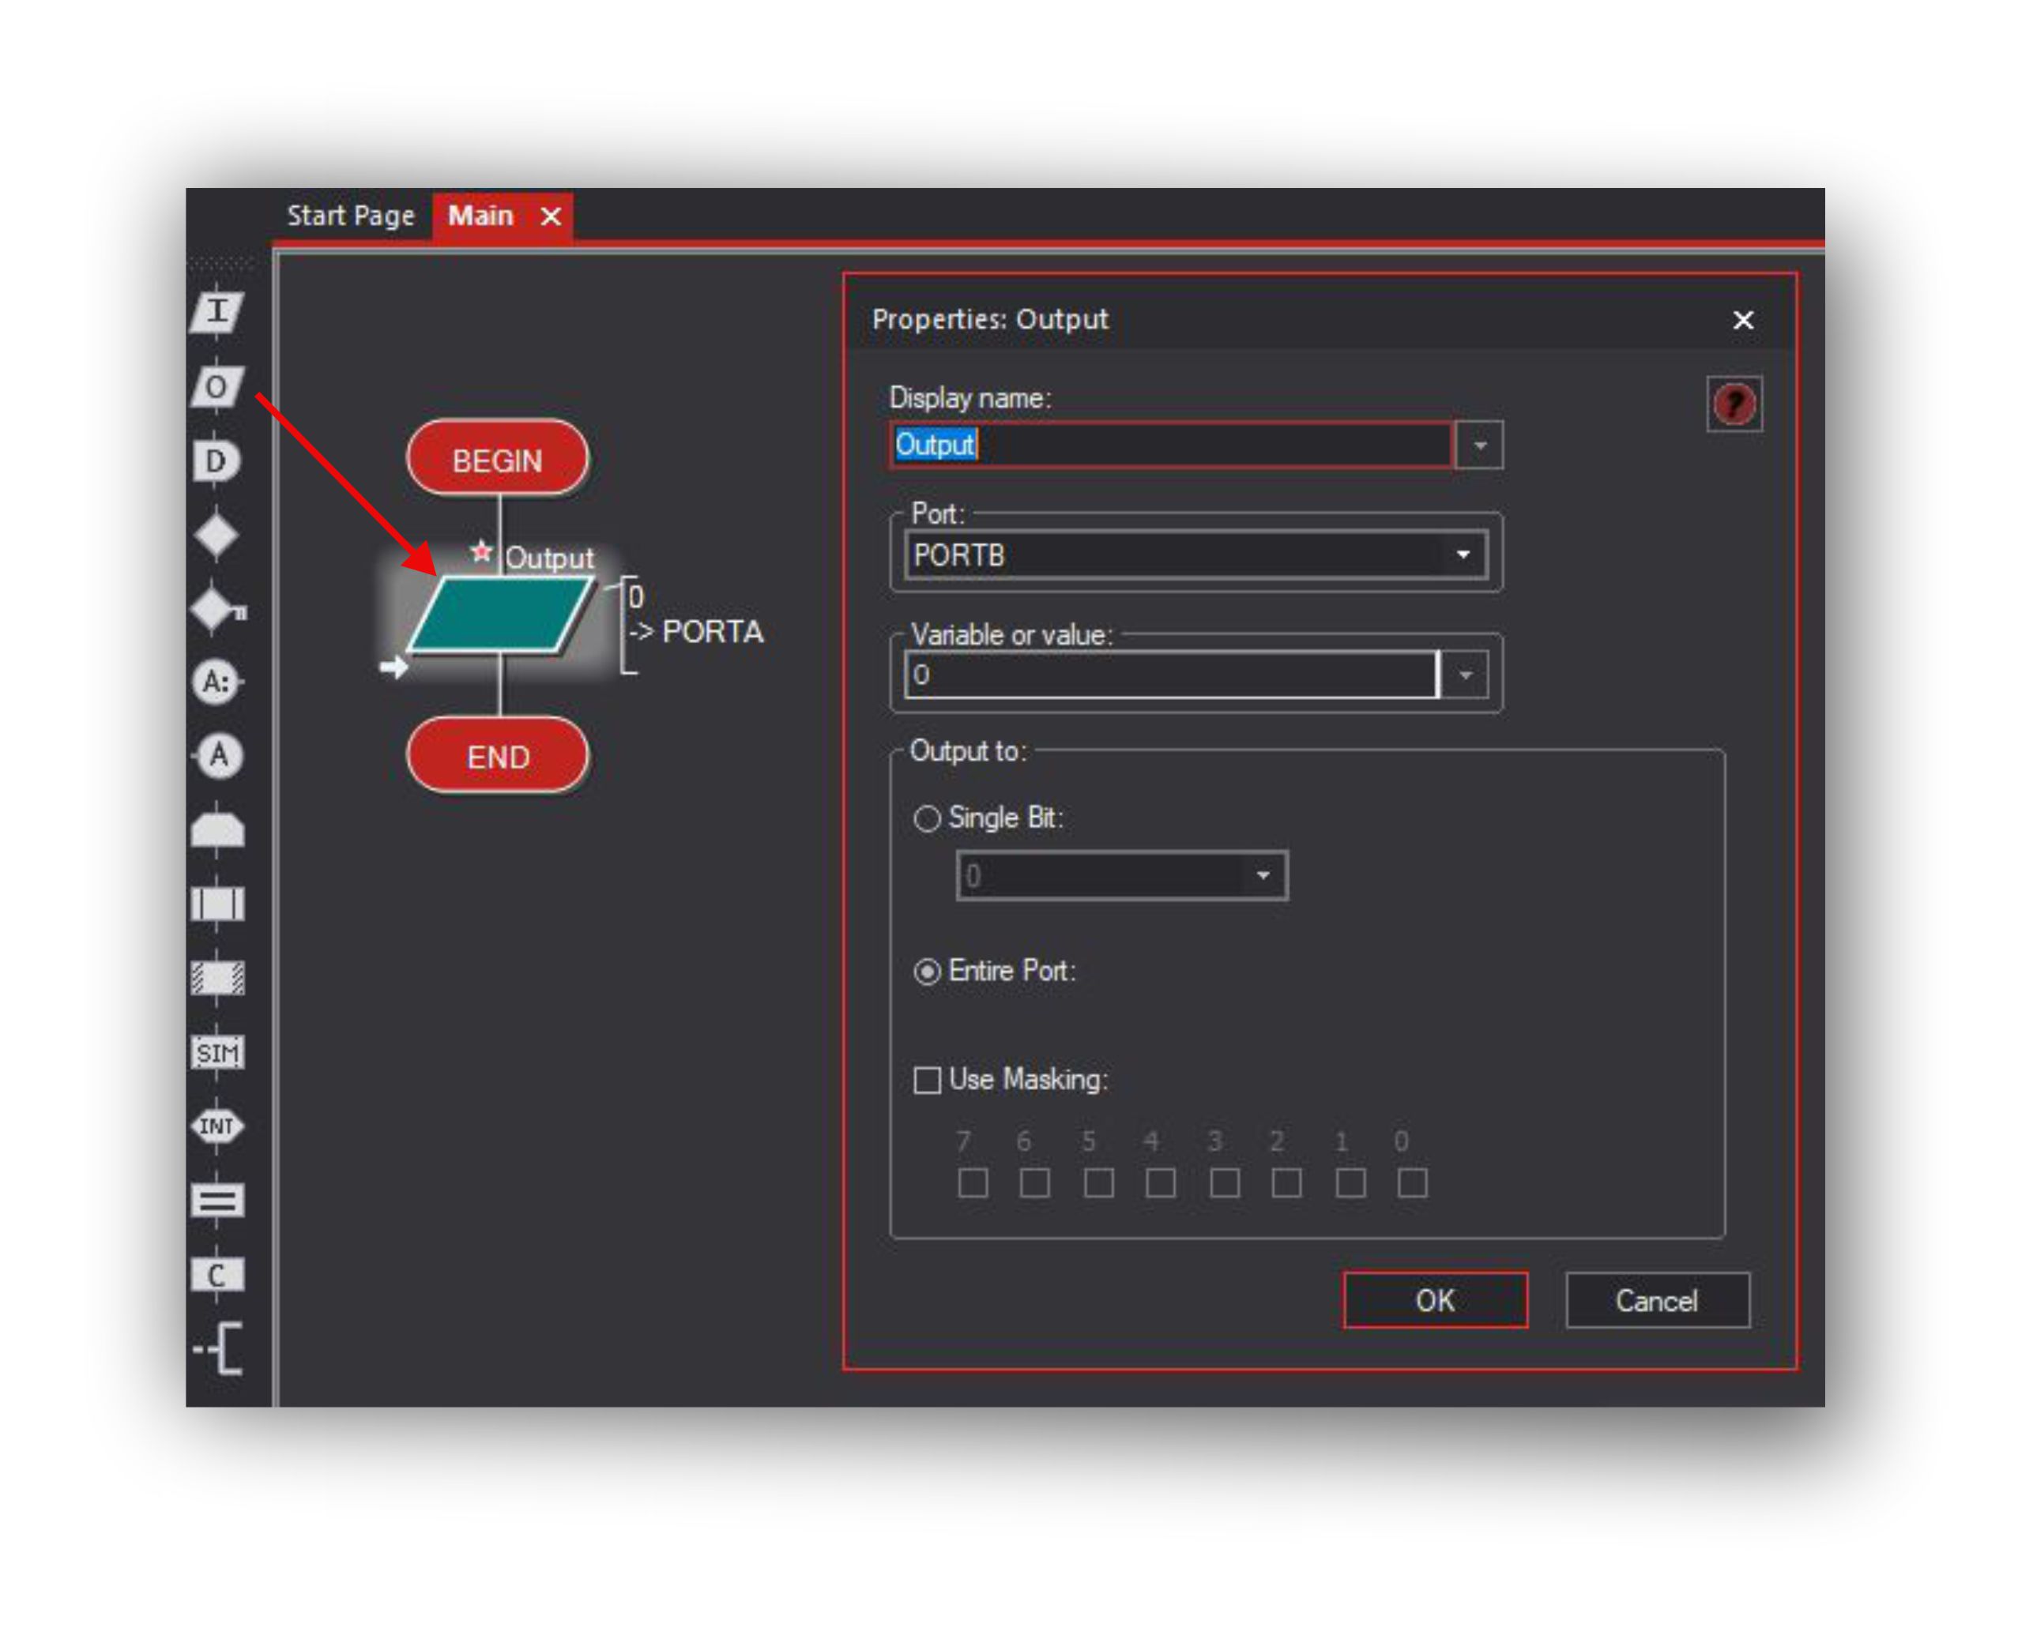Select the Goto Connection Point 'A' icon
Image resolution: width=2033 pixels, height=1639 pixels.
(x=218, y=756)
